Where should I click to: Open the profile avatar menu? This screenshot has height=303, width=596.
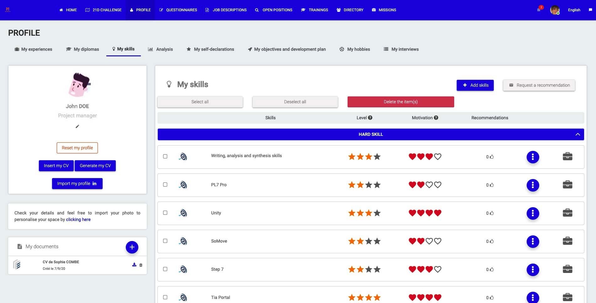click(x=555, y=10)
